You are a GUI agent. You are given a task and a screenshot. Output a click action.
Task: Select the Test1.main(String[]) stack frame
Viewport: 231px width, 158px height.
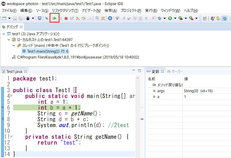48,51
